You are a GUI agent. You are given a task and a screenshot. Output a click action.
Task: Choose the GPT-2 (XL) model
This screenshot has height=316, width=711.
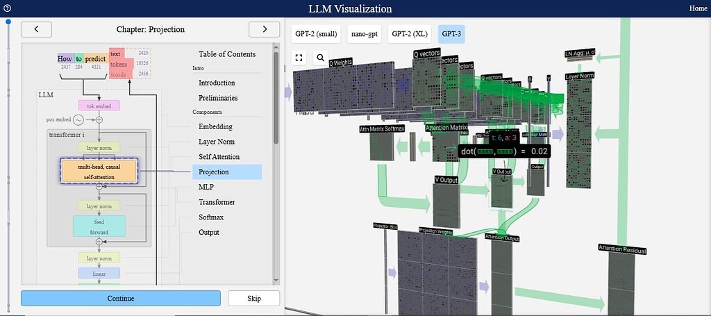(410, 33)
